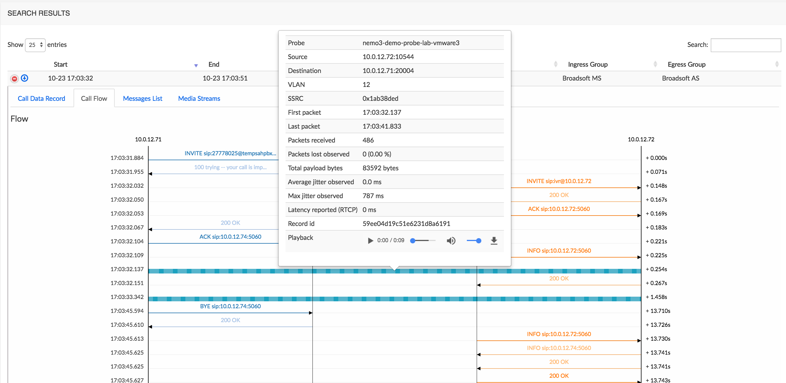Open the ACK sip:10.0.12.72:5060 message
Screen dimensions: 786x383
[x=559, y=209]
